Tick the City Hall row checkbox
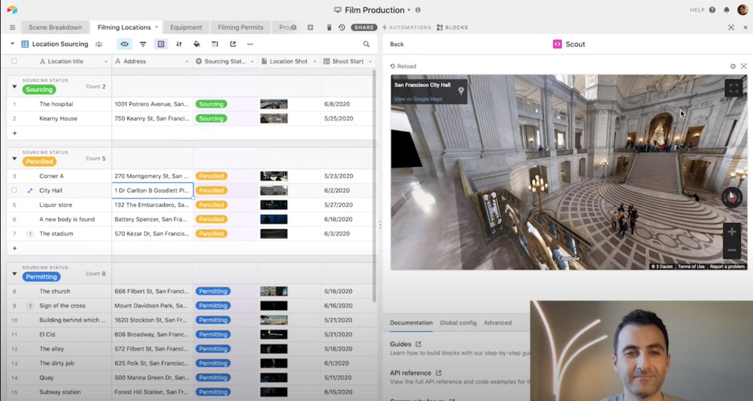Image resolution: width=753 pixels, height=401 pixels. coord(14,190)
